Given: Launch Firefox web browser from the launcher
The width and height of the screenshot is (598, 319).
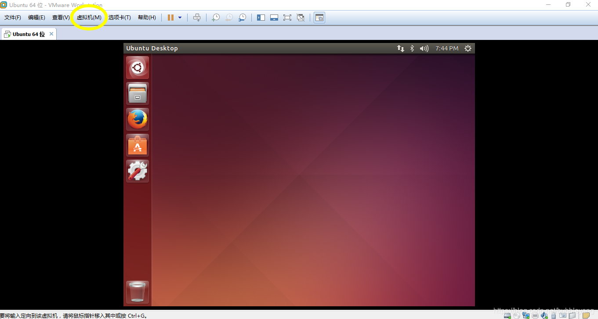Looking at the screenshot, I should pyautogui.click(x=138, y=119).
